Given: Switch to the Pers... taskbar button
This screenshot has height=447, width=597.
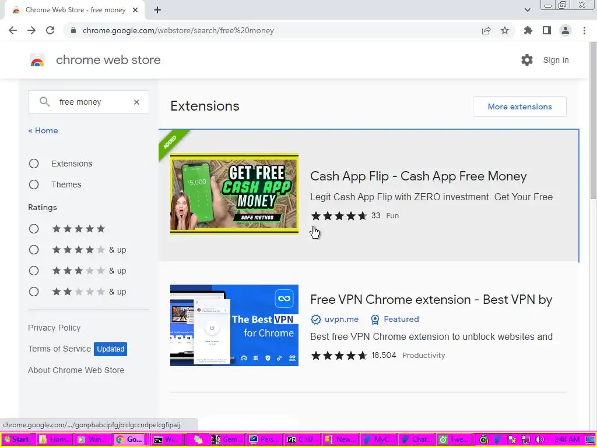Looking at the screenshot, I should click(265, 439).
